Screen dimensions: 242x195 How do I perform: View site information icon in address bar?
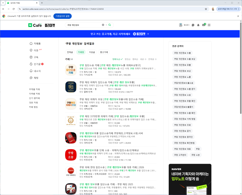coord(20,9)
